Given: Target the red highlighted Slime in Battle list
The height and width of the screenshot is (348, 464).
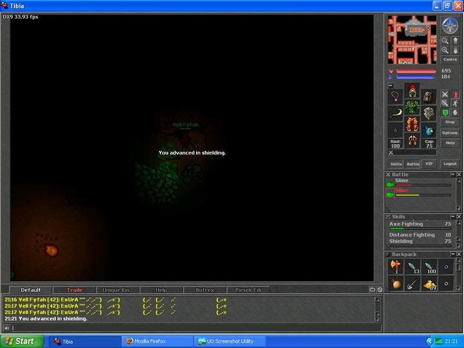Looking at the screenshot, I should pyautogui.click(x=418, y=193).
